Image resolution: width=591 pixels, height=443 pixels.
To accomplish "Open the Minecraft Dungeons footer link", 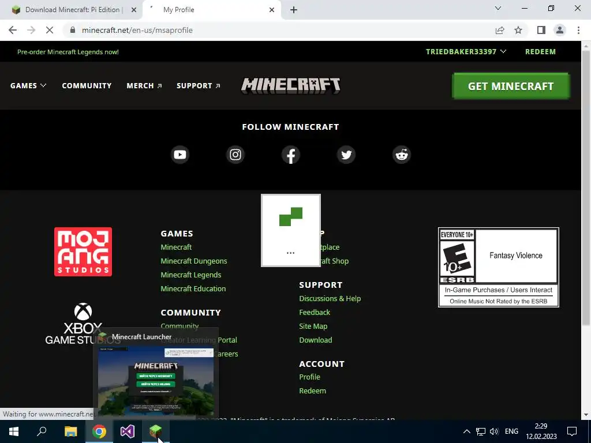I will point(194,261).
